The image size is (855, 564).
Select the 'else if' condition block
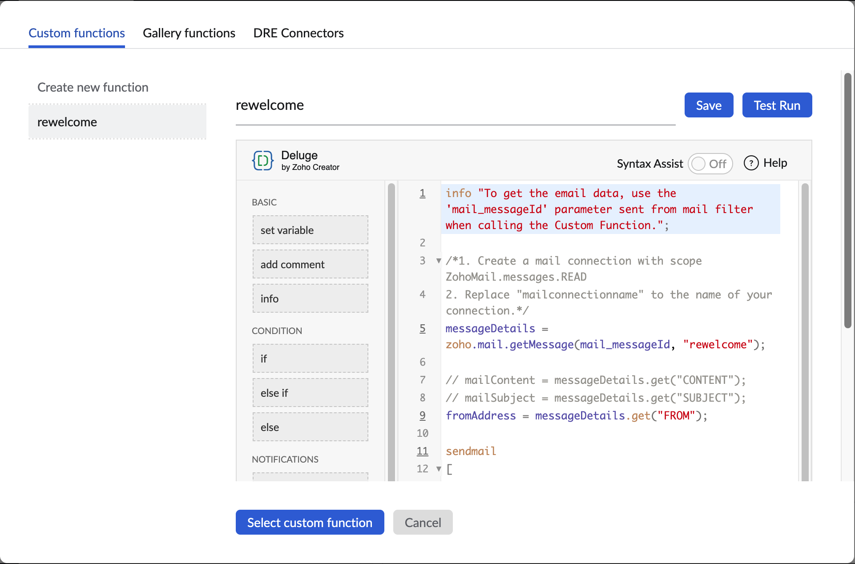(311, 392)
